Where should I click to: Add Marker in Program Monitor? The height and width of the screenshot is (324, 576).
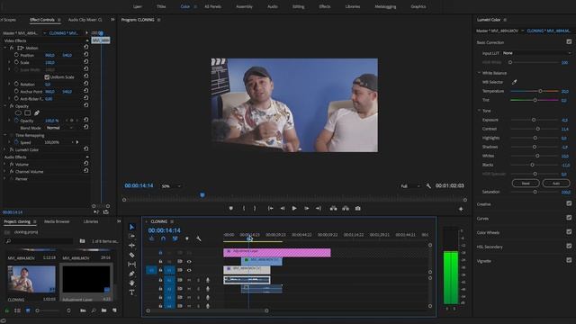click(230, 208)
